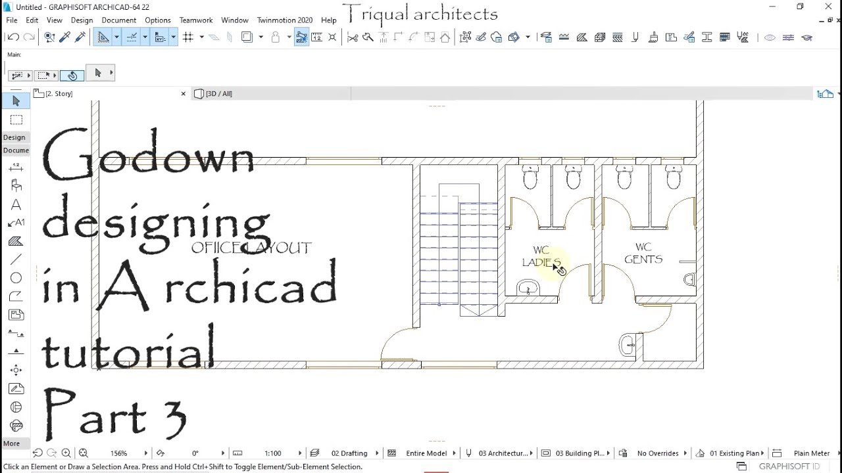Click the measure ruler icon
Image resolution: width=842 pixels, height=473 pixels.
(317, 37)
